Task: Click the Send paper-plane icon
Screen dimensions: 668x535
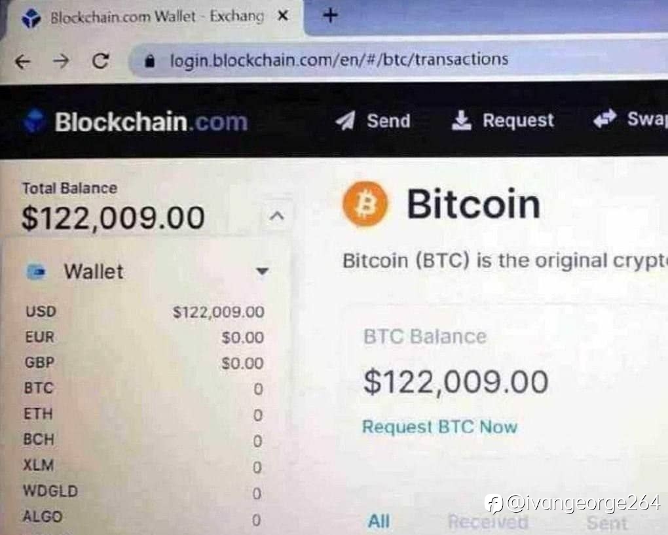Action: (x=346, y=120)
